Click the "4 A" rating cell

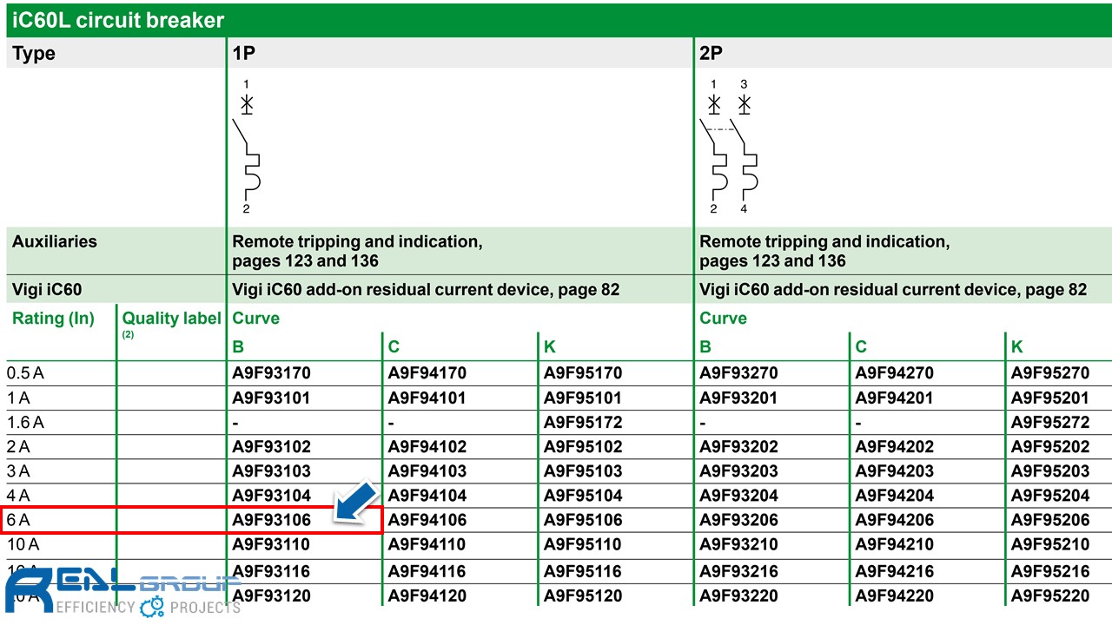[18, 495]
